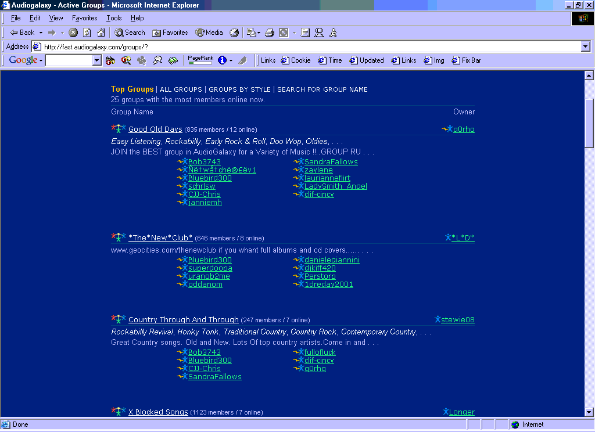The width and height of the screenshot is (595, 432).
Task: Expand the Forward button history dropdown
Action: [x=63, y=33]
